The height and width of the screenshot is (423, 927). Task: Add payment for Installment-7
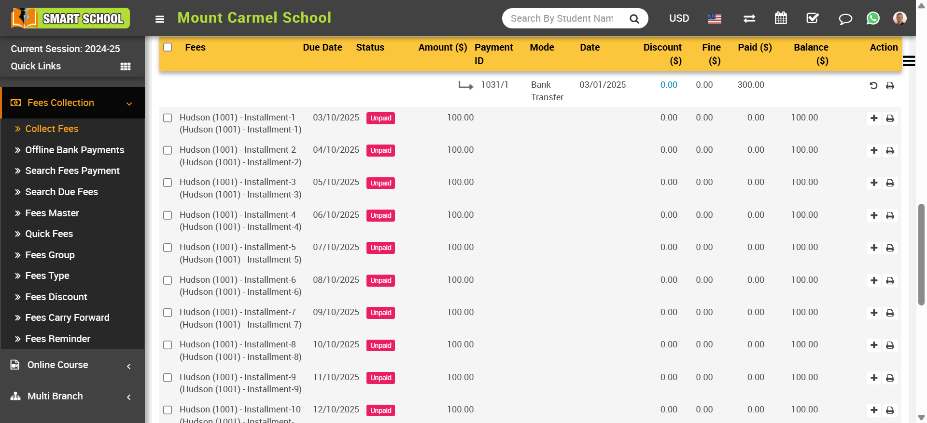click(874, 313)
